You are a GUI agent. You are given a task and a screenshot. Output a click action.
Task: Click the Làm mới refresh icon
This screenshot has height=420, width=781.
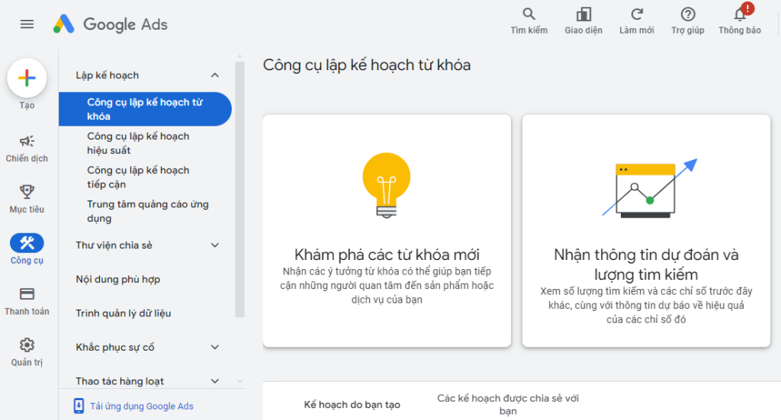coord(637,15)
